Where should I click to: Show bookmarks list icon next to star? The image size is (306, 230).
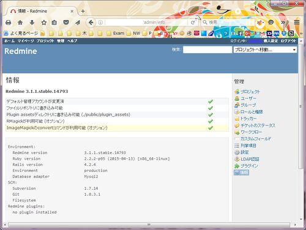click(x=54, y=23)
